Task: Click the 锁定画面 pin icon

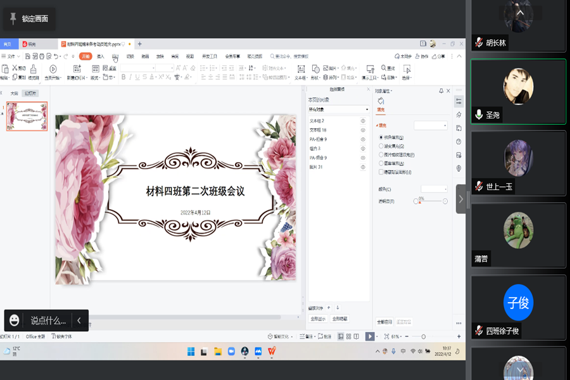Action: click(x=13, y=19)
